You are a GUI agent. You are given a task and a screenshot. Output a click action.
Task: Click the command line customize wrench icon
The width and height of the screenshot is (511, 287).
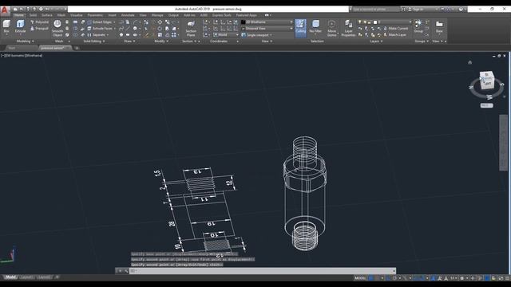(126, 271)
